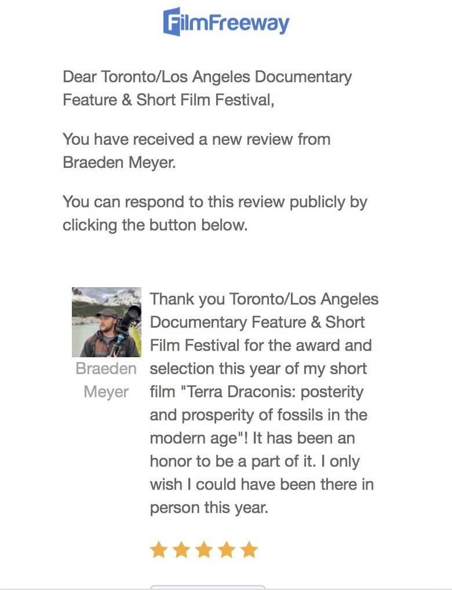
Task: Click the "Dear Toronto/Los Angeles Documentary" greeting line
Action: coord(207,77)
